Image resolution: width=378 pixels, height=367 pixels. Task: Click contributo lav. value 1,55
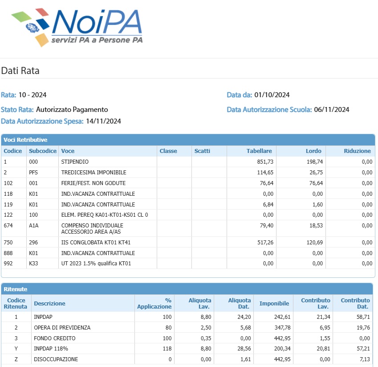pyautogui.click(x=325, y=338)
